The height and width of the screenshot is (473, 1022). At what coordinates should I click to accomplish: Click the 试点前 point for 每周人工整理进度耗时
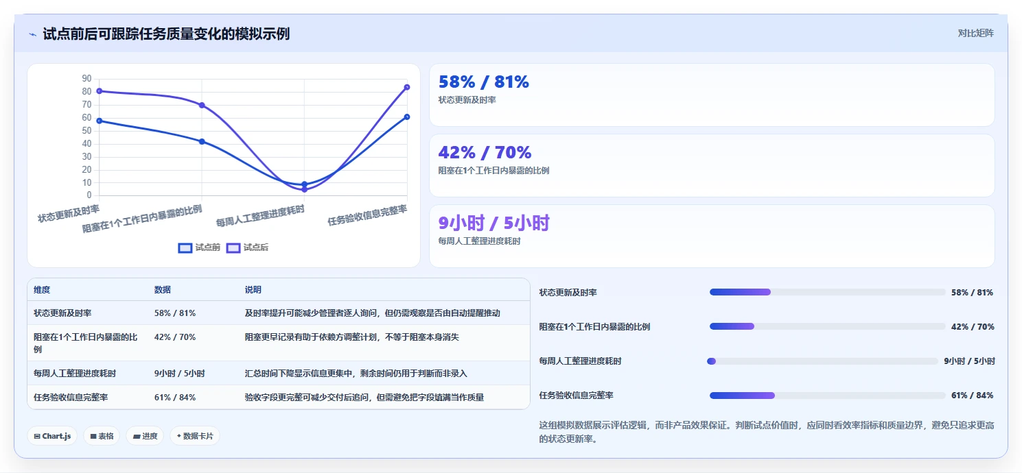(x=305, y=184)
